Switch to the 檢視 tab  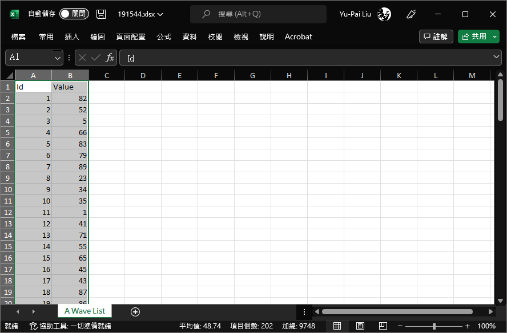point(241,37)
